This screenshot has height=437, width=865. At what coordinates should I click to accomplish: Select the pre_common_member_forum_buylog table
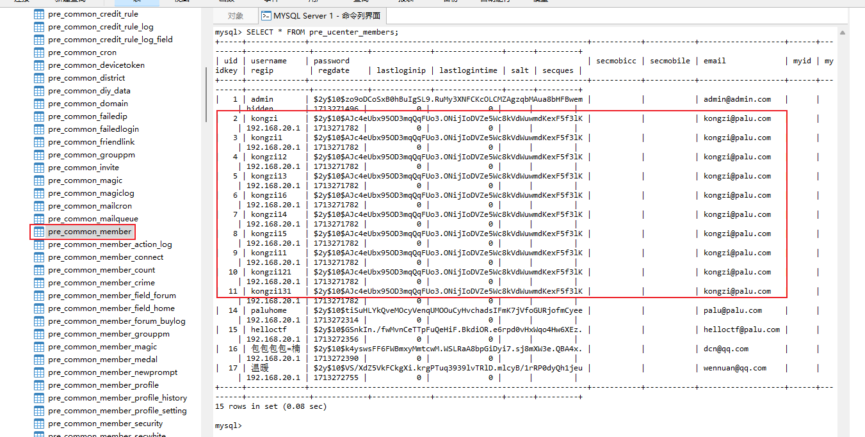pos(117,321)
